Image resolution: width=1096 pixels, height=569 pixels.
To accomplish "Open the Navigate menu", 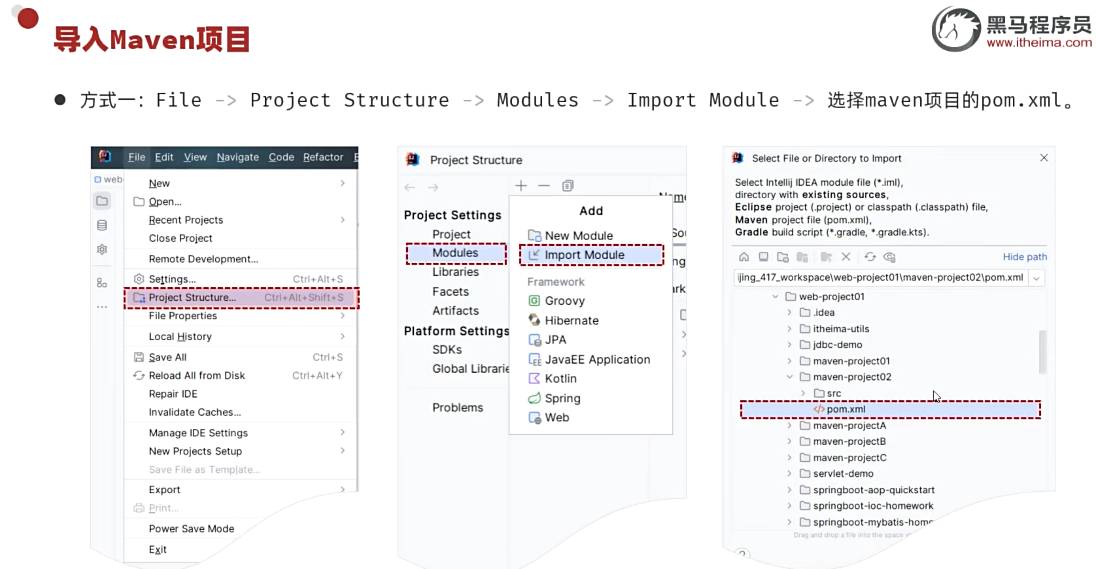I will (237, 157).
